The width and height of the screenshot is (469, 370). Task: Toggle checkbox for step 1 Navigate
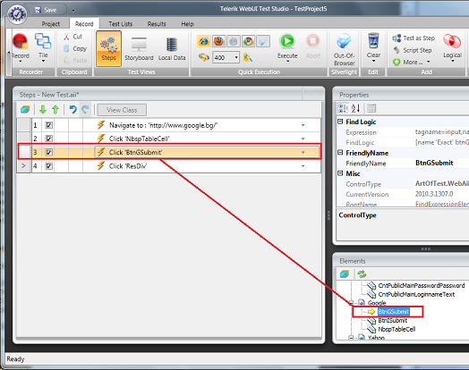coord(48,125)
